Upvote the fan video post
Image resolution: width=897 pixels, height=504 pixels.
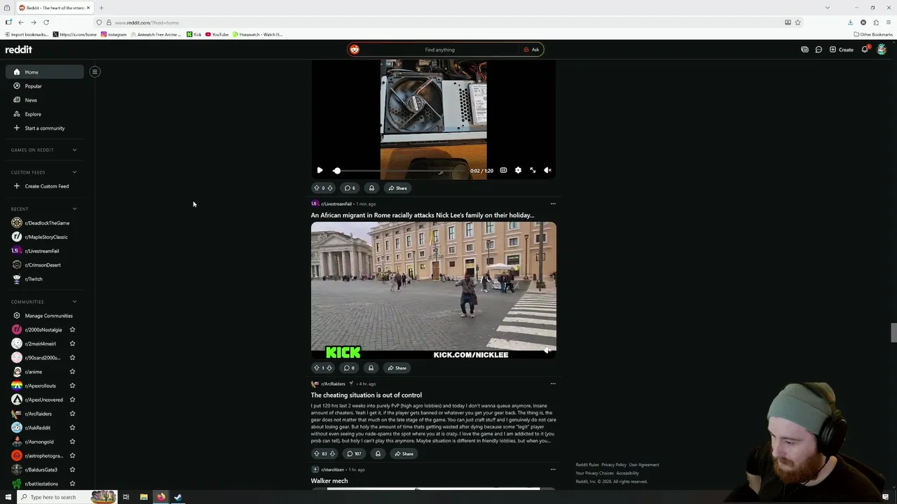316,188
